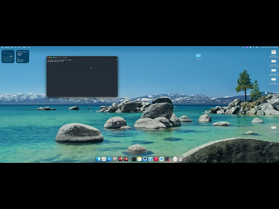Click the Wi-Fi icon in menu bar
Viewport: 279px width, 209px height.
click(253, 47)
